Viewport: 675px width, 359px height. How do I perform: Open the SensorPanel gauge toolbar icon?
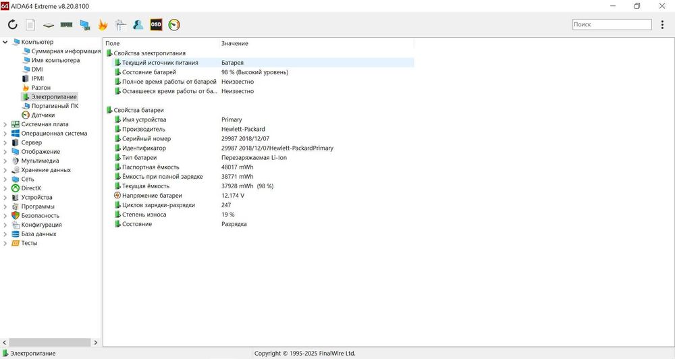(174, 24)
